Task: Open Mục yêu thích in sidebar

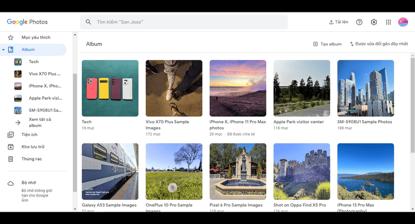Action: pos(36,38)
